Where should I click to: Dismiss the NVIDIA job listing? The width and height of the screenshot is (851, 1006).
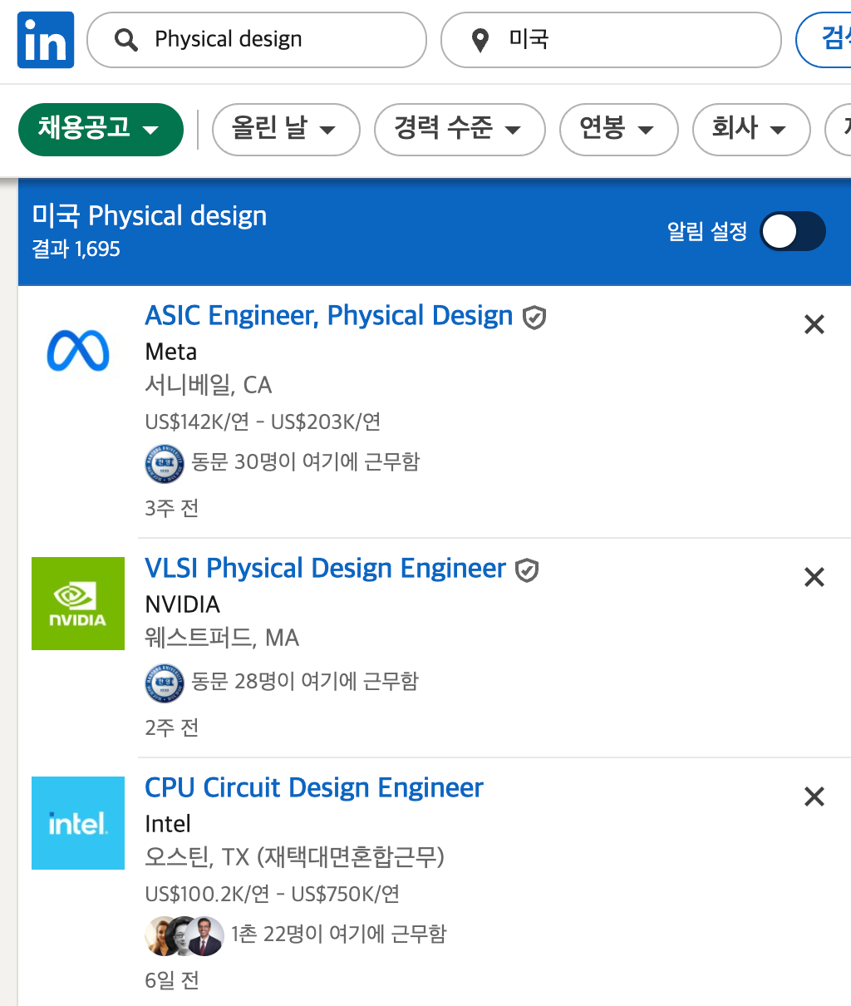813,577
